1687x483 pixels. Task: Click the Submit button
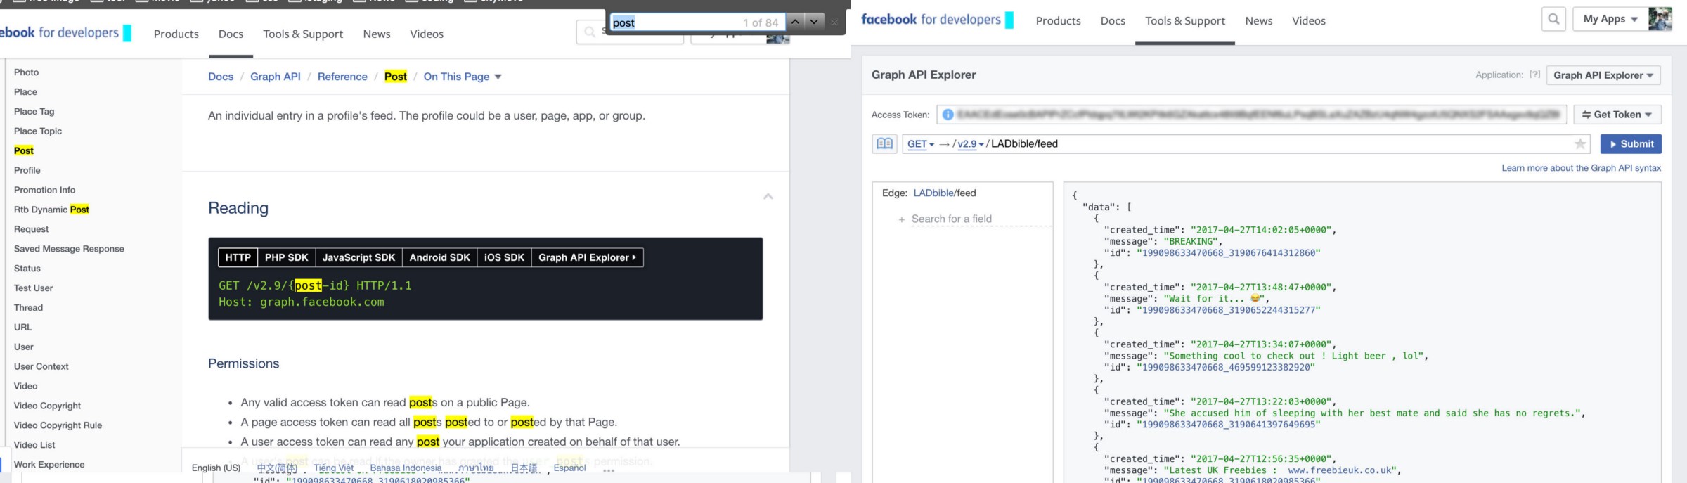tap(1631, 144)
